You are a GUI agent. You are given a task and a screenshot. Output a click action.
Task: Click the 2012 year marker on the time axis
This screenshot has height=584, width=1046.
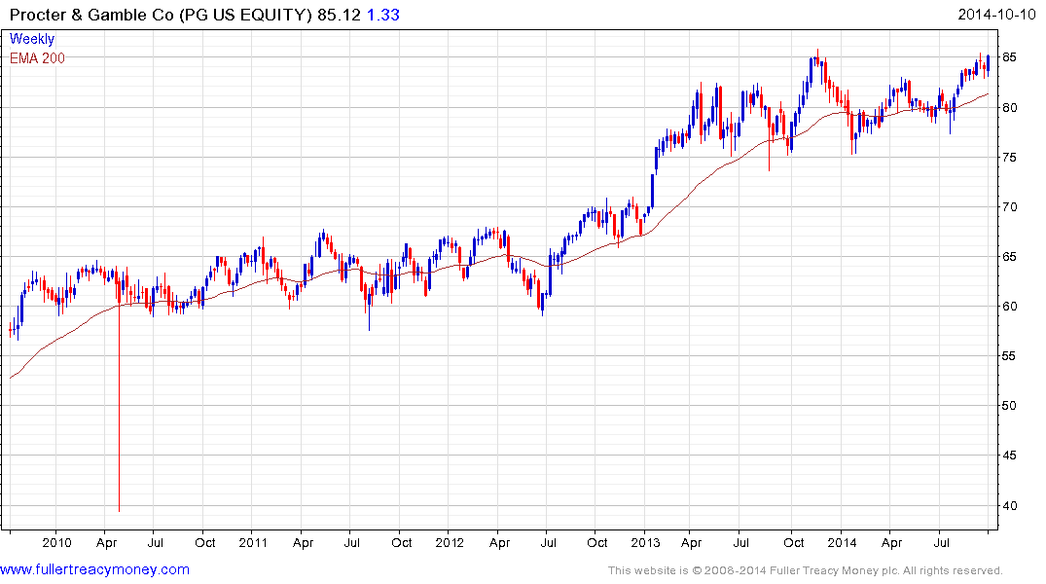click(x=450, y=543)
